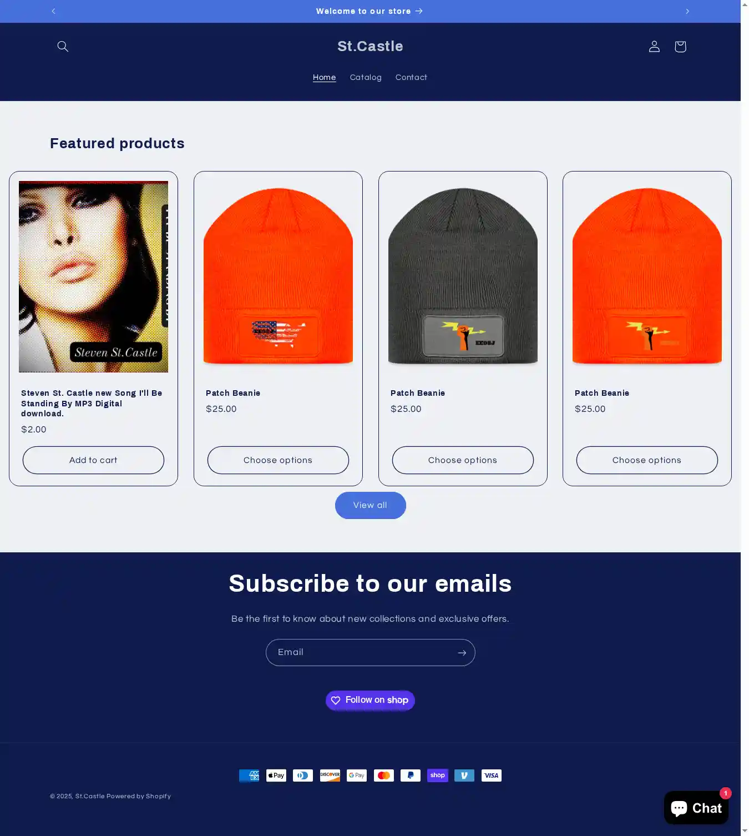Open the Shopify Chat bubble

pos(696,808)
